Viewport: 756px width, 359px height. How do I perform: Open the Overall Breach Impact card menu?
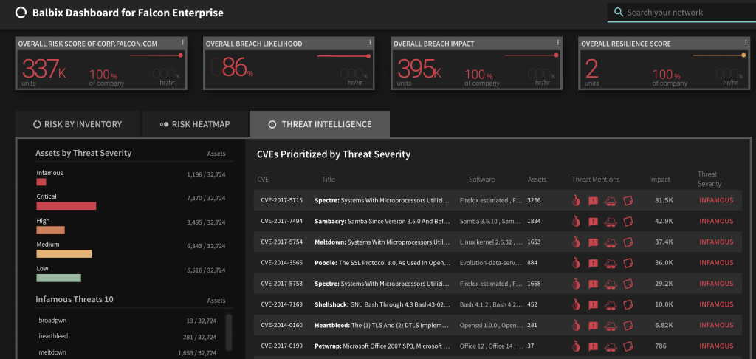click(558, 42)
